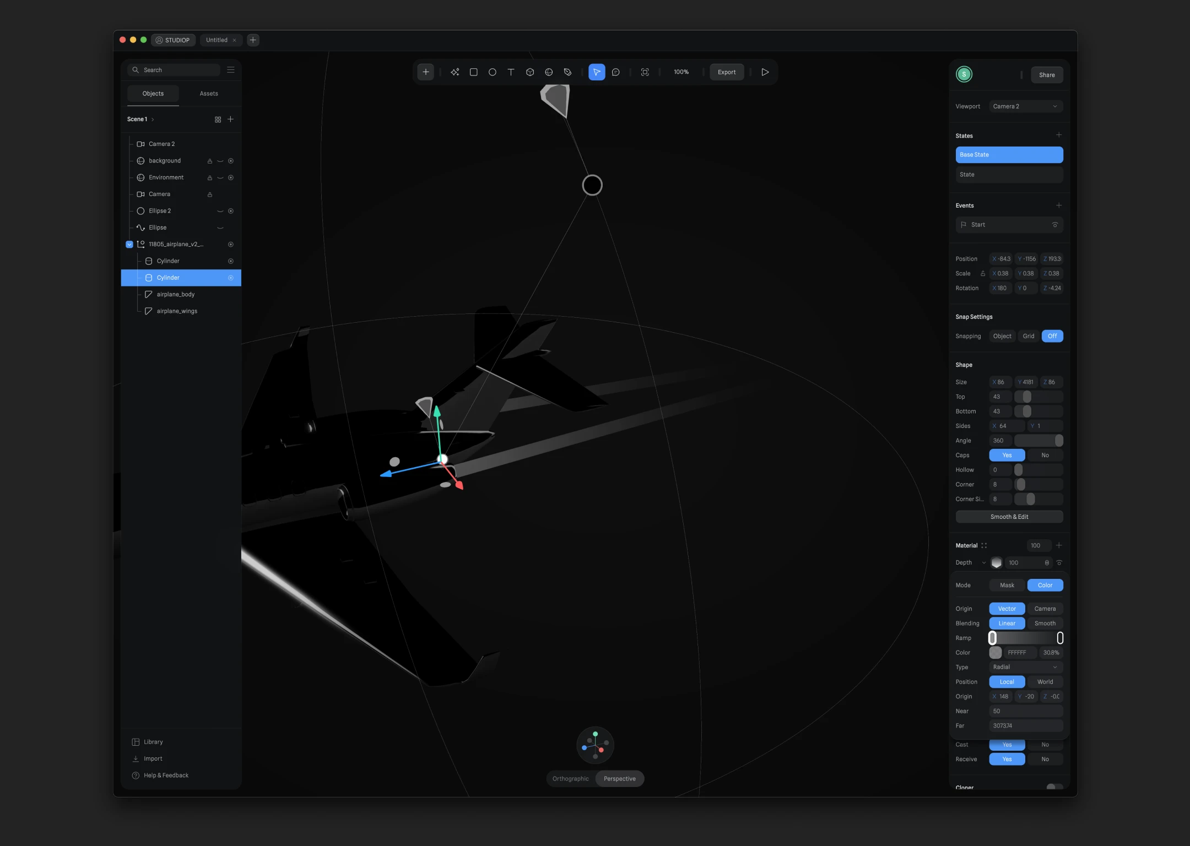
Task: Activate the Select cursor tool
Action: (597, 72)
